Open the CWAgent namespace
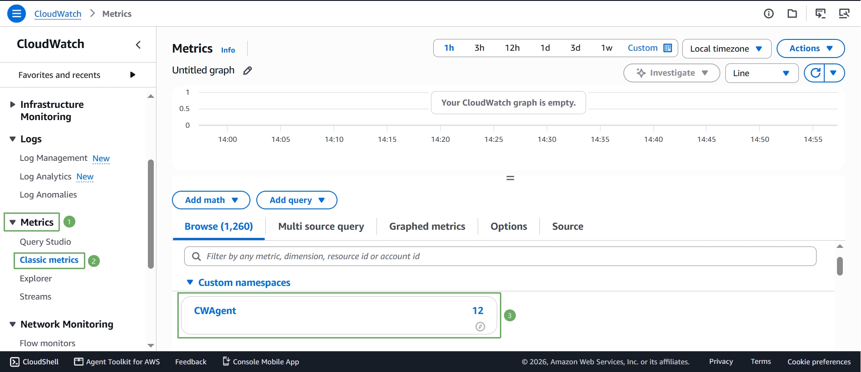The height and width of the screenshot is (372, 861). [215, 311]
